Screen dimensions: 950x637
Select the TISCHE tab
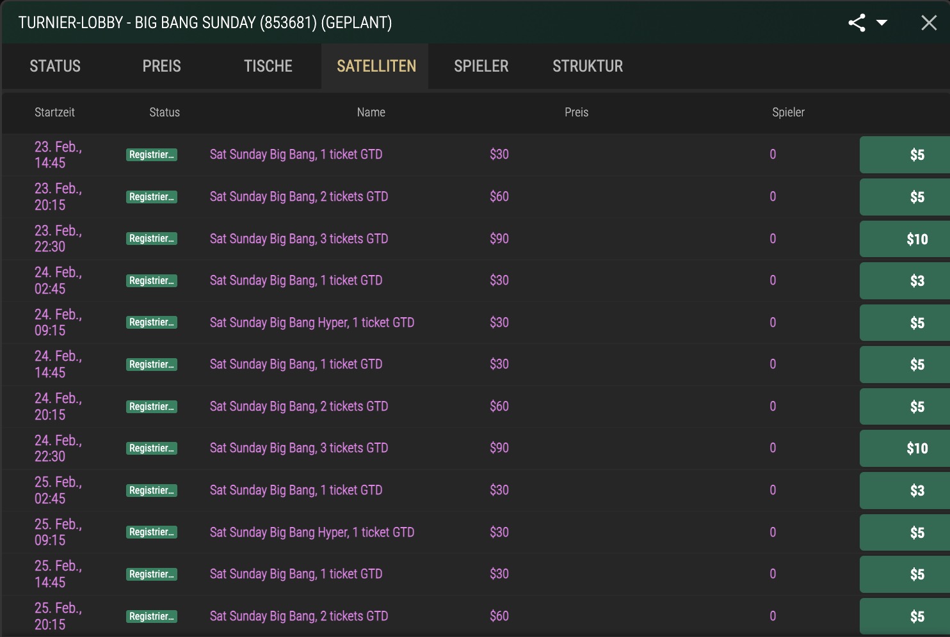pos(268,66)
